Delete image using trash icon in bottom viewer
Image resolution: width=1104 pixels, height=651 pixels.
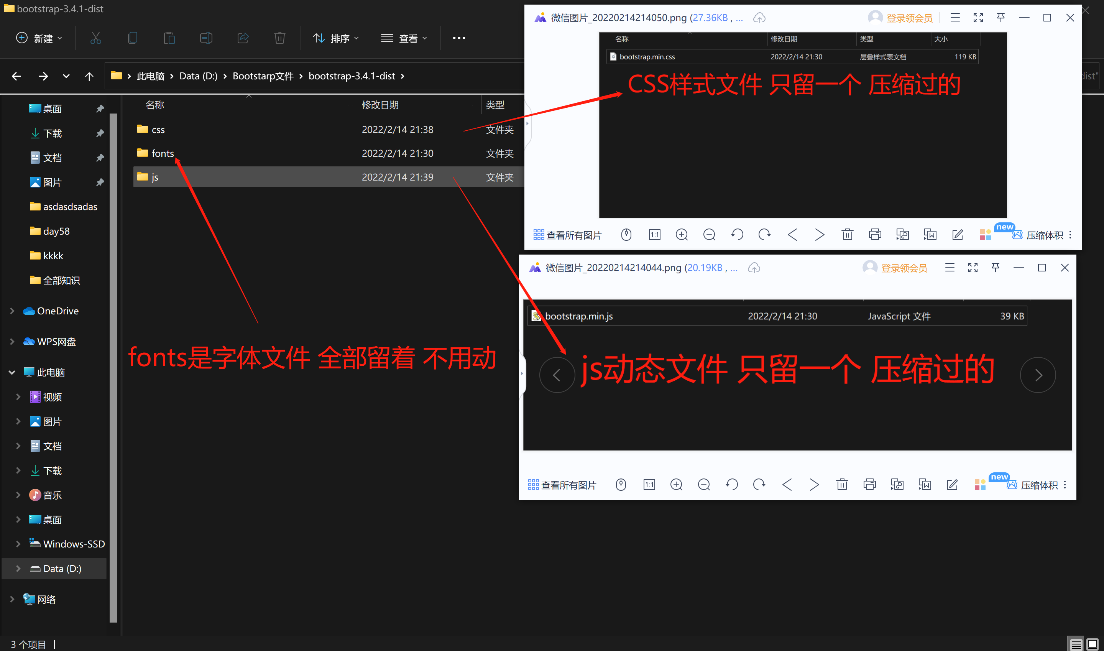pyautogui.click(x=842, y=484)
